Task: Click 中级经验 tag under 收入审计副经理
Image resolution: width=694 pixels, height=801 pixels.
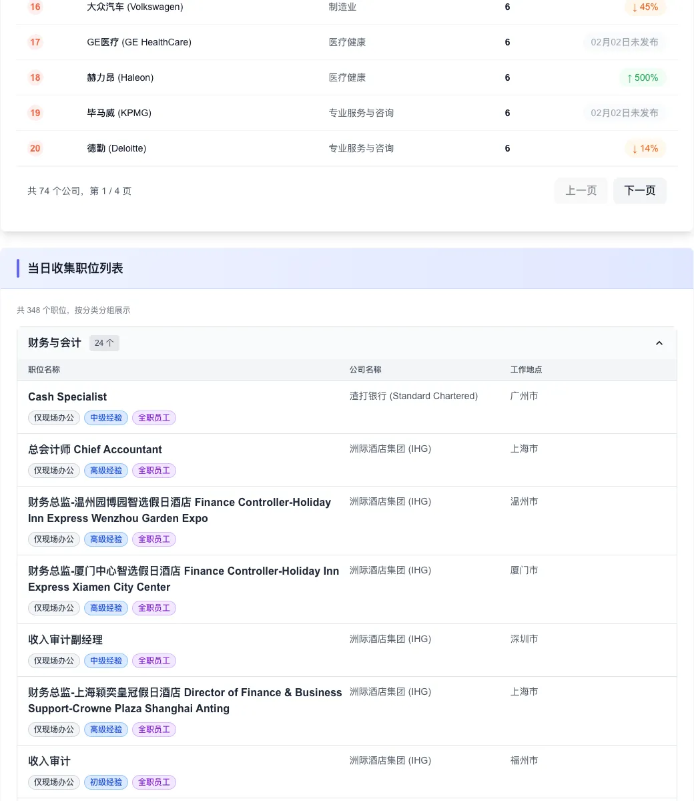Action: (106, 661)
